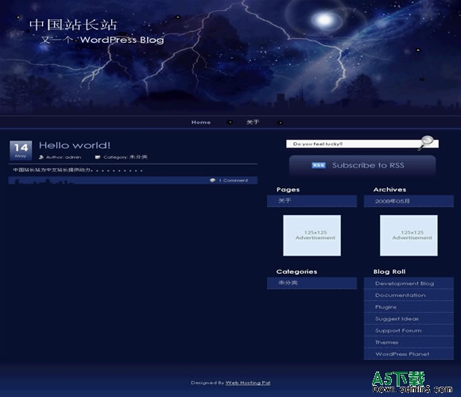Open the Plugins blogroll link

pos(385,306)
